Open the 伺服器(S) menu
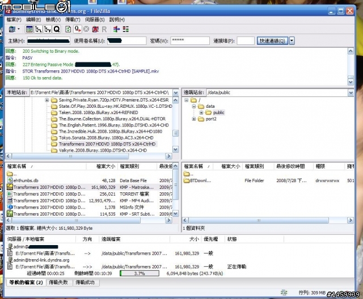 tap(95, 20)
